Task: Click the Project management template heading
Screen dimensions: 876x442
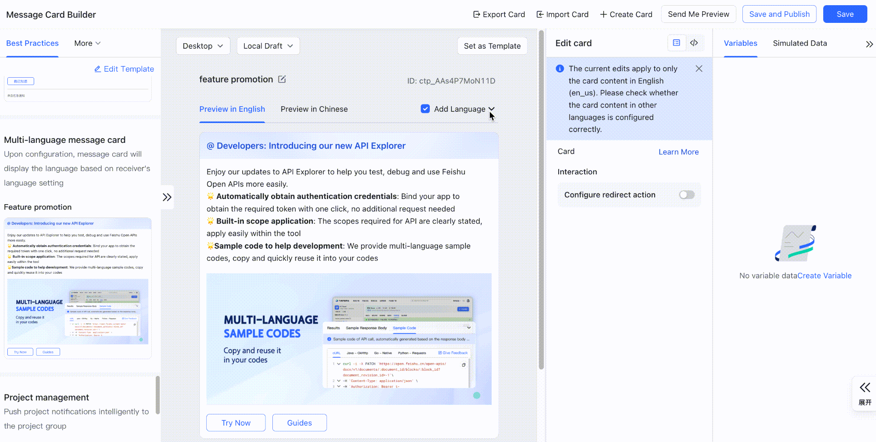Action: [47, 398]
